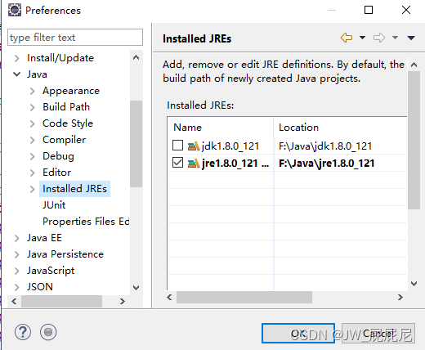This screenshot has width=425, height=350.
Task: Uncheck the jre1.8.0_121 checkbox
Action: tap(177, 163)
